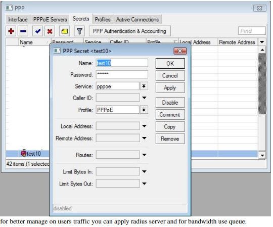
Task: Click the Password input field
Action: (122, 74)
